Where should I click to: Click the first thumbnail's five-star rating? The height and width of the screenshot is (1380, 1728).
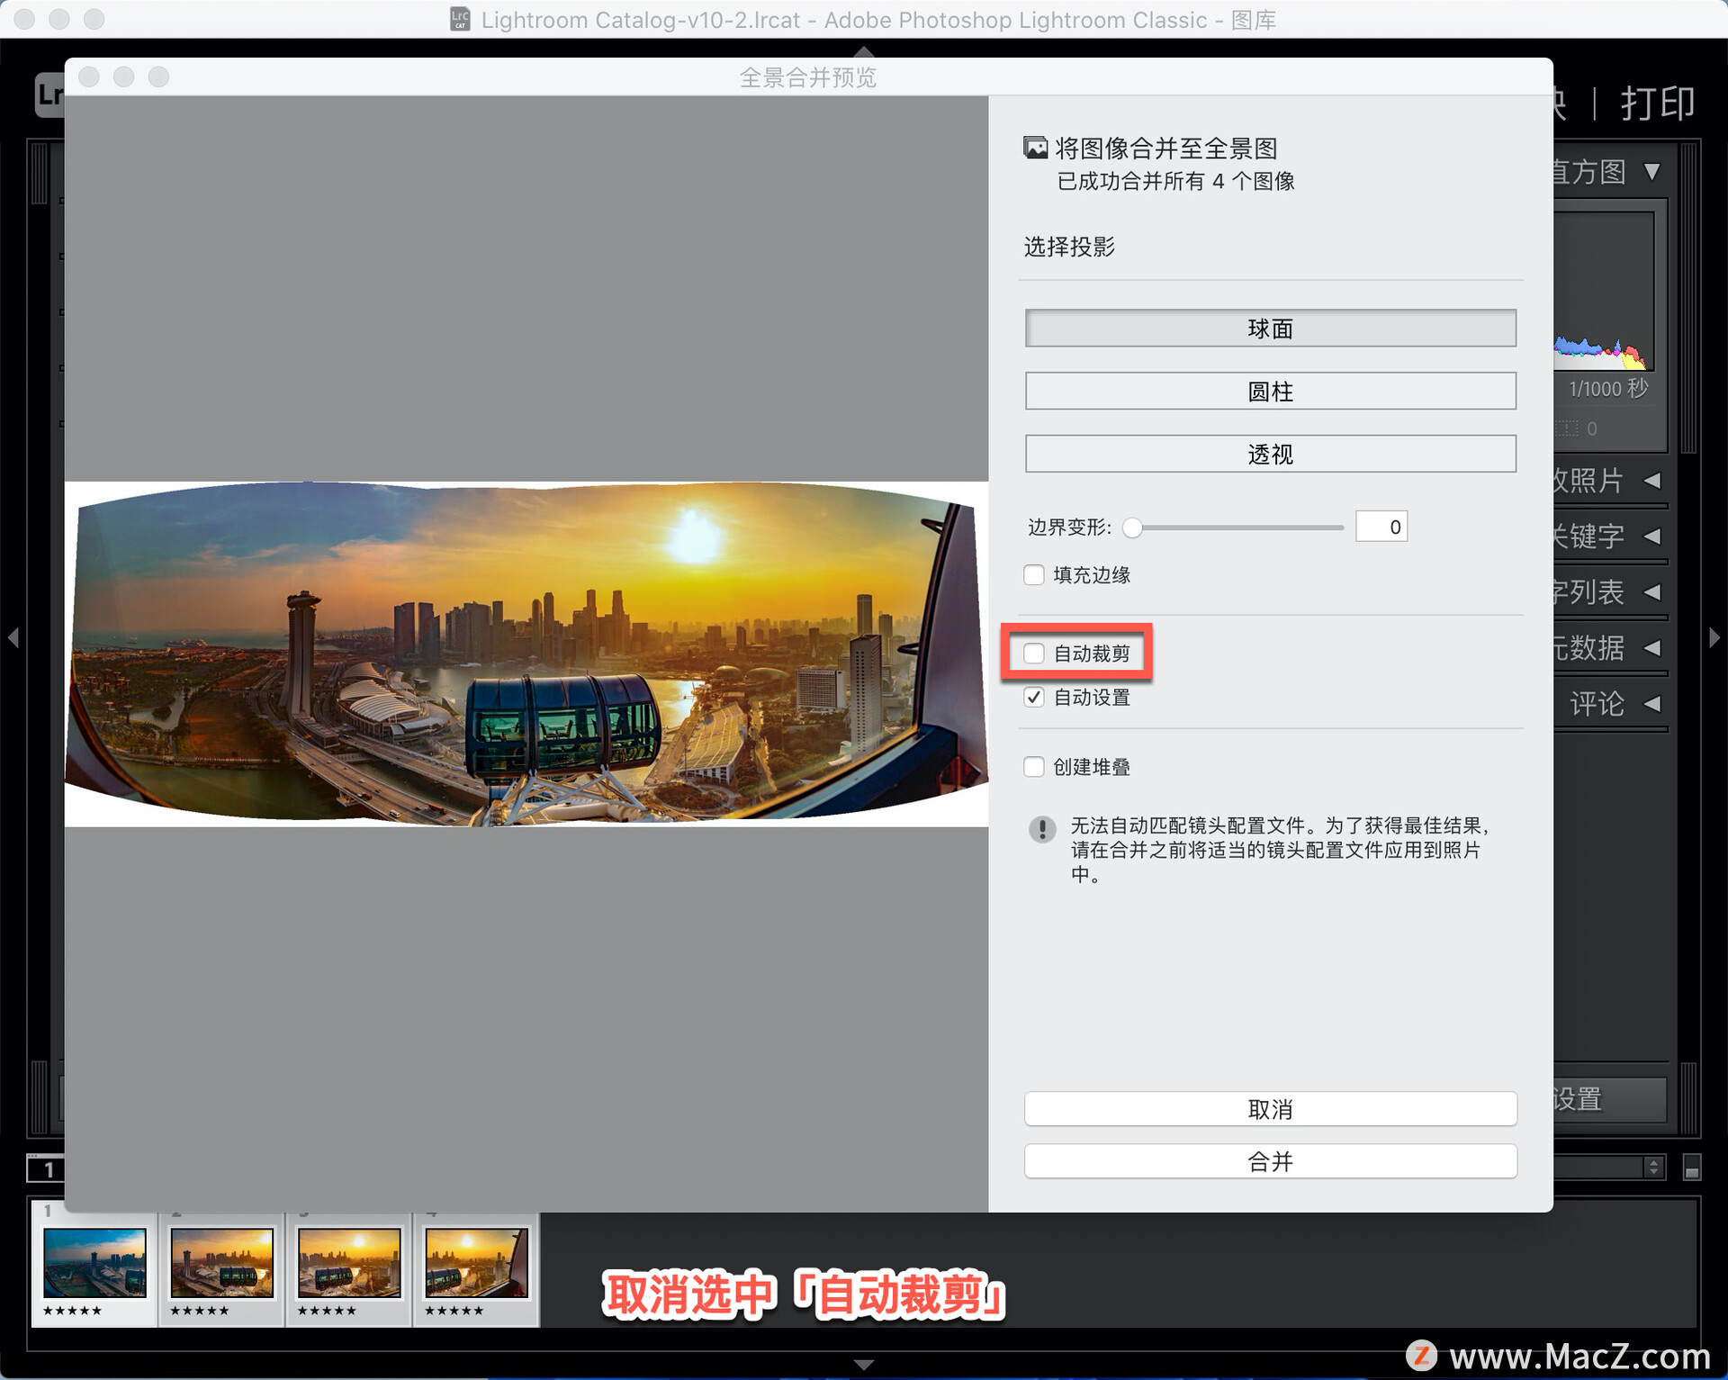point(73,1311)
